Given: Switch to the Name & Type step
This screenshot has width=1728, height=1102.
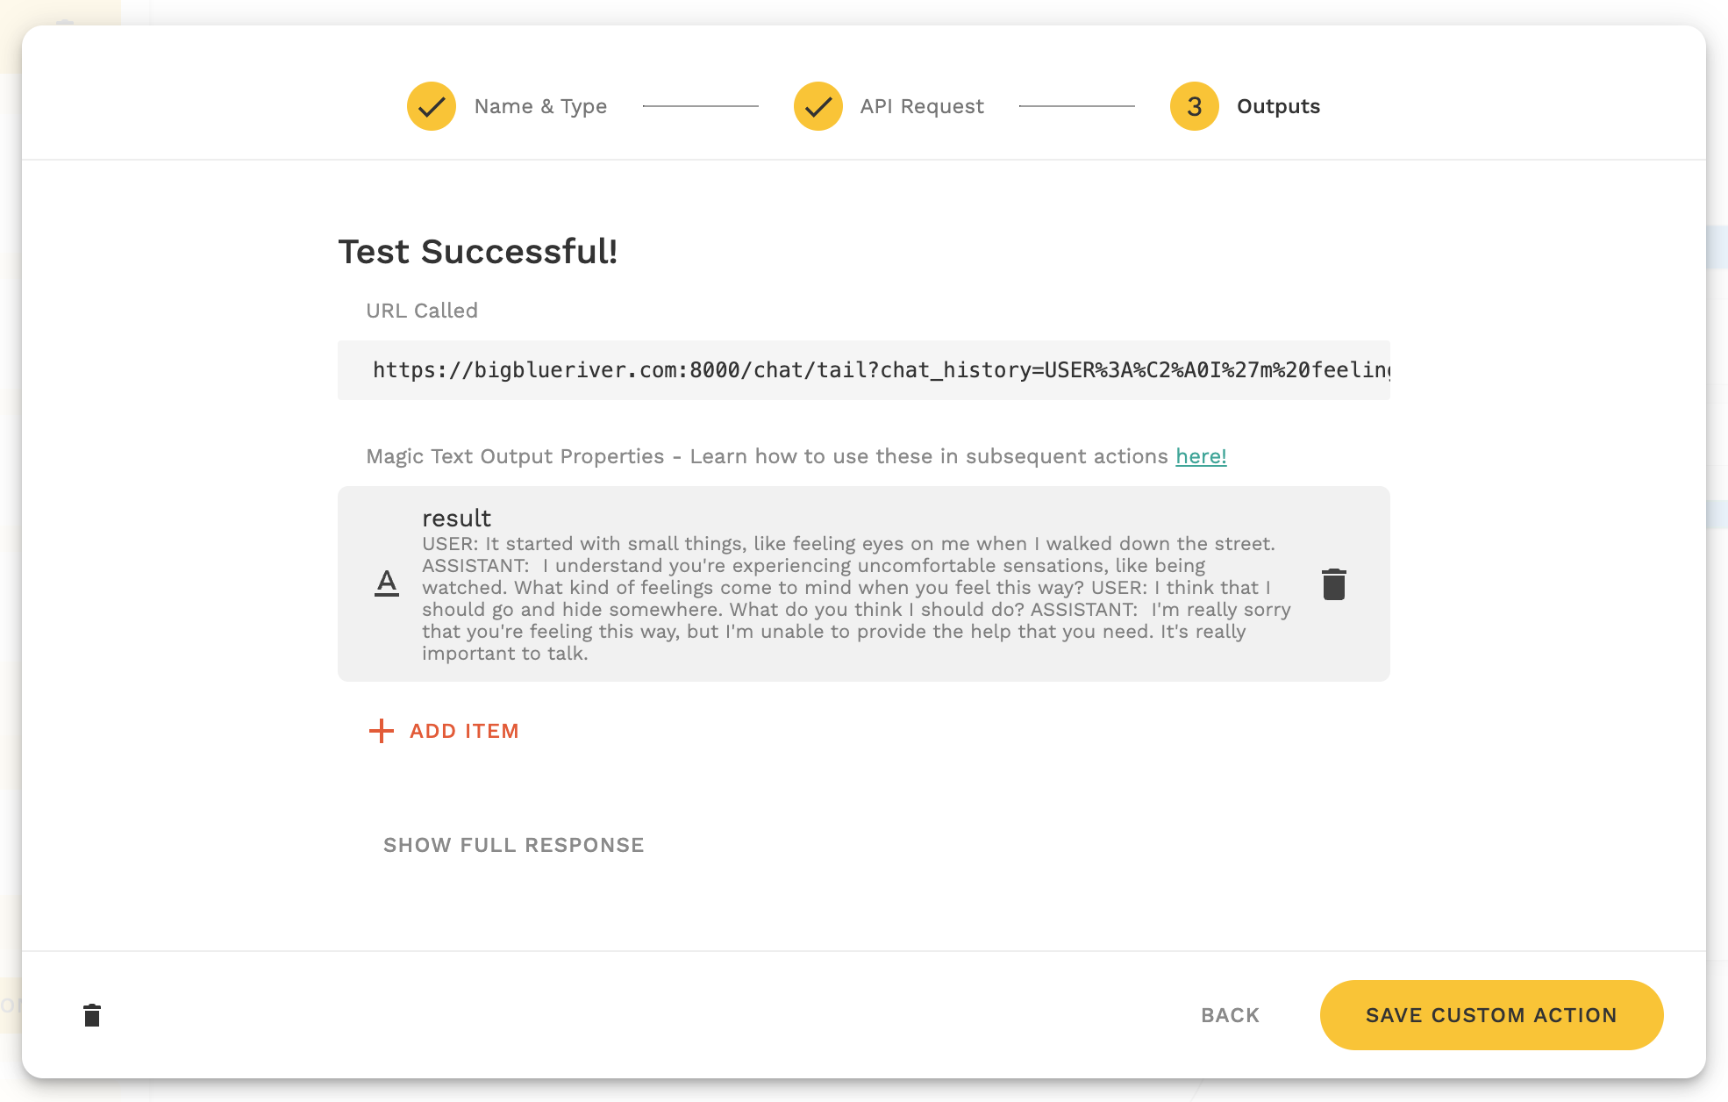Looking at the screenshot, I should pos(540,106).
